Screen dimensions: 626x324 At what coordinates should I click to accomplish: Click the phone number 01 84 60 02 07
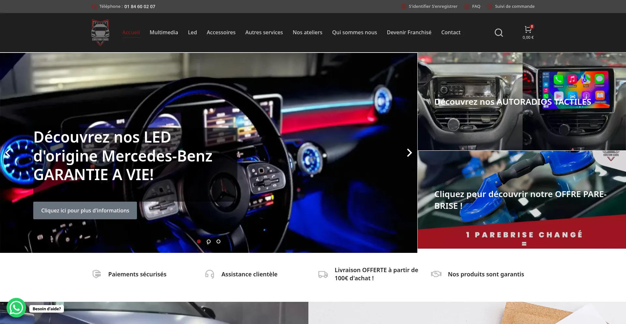[x=140, y=7]
